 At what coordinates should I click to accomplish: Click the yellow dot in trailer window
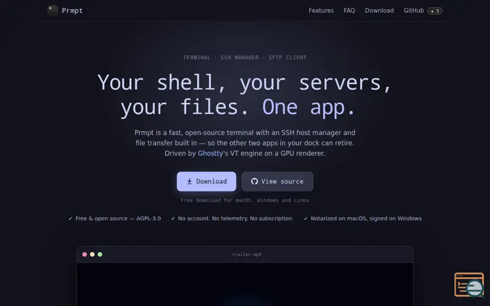point(92,255)
